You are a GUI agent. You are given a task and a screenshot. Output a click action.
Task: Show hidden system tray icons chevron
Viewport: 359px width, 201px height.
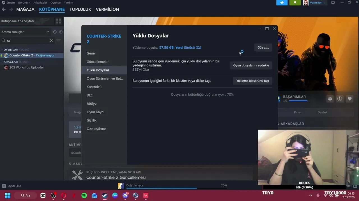point(310,195)
